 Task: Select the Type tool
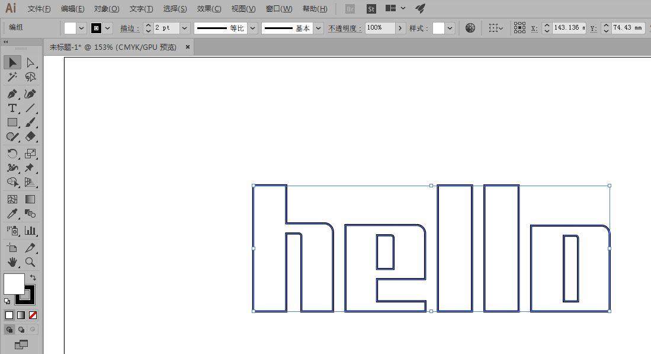[12, 108]
